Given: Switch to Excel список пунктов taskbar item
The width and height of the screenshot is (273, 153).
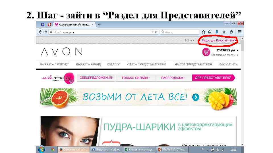Looking at the screenshot, I should coord(139,150).
